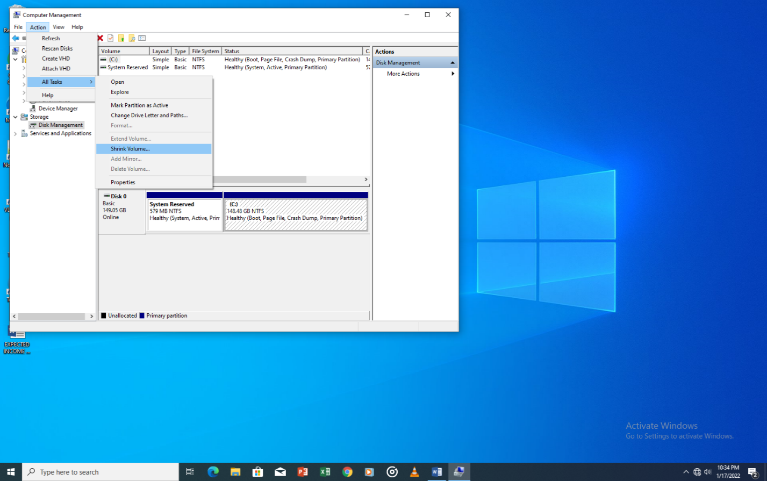Choose Shrink Volume from submenu

[x=131, y=149]
